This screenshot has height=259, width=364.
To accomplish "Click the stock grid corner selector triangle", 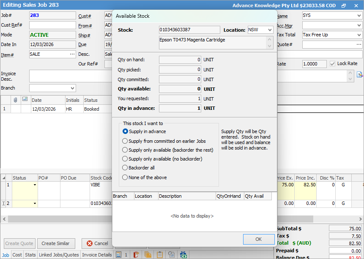I will (4, 178).
